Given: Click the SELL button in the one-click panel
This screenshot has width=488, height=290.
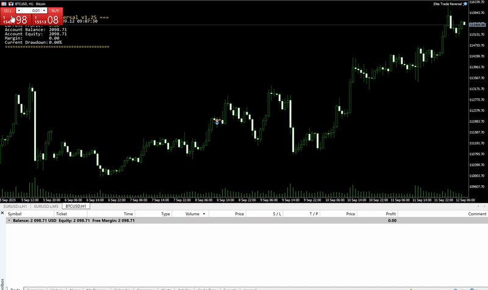Looking at the screenshot, I should 8,10.
